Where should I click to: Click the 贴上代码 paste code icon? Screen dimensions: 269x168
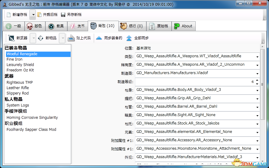tap(71, 38)
